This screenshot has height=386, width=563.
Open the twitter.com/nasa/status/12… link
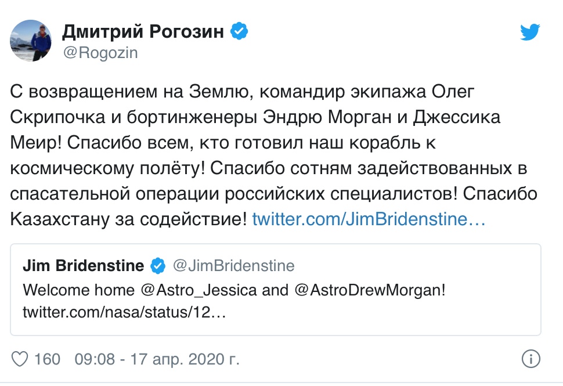[x=124, y=312]
